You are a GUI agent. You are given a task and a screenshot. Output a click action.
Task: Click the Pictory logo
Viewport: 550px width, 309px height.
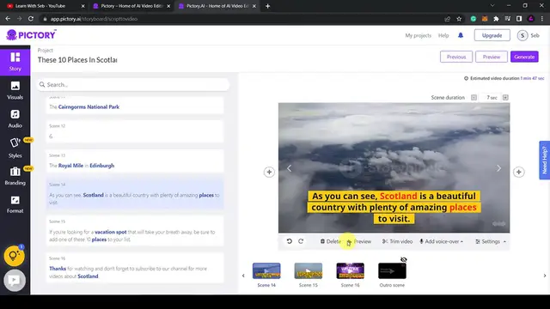31,35
